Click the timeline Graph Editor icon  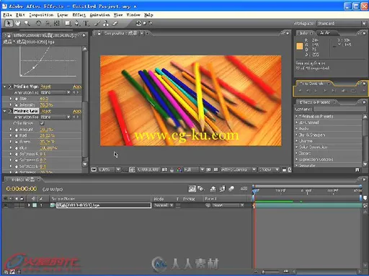point(244,189)
